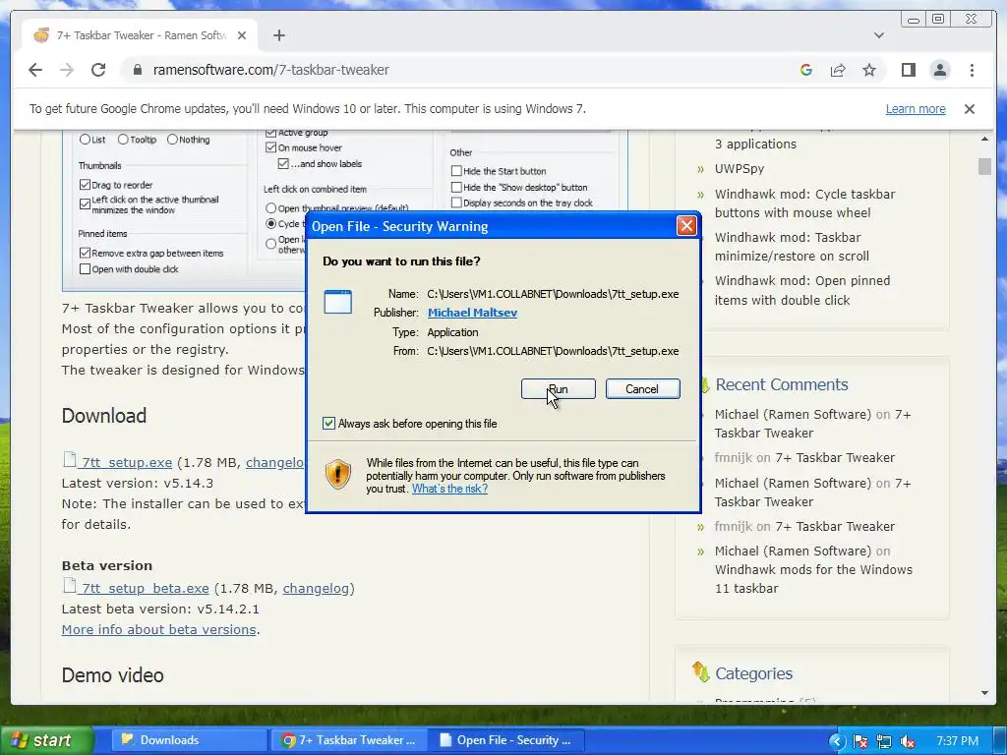
Task: Open the What's the risk? link
Action: click(x=449, y=489)
